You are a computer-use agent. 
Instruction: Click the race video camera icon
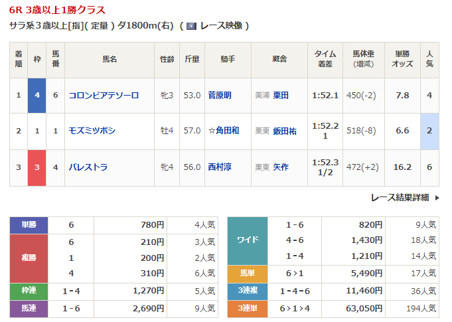[191, 26]
